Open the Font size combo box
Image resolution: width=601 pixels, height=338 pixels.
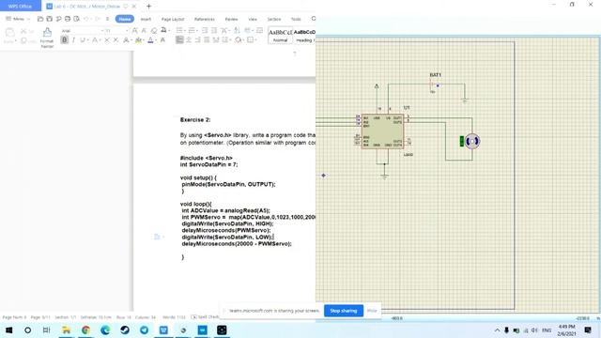[116, 30]
